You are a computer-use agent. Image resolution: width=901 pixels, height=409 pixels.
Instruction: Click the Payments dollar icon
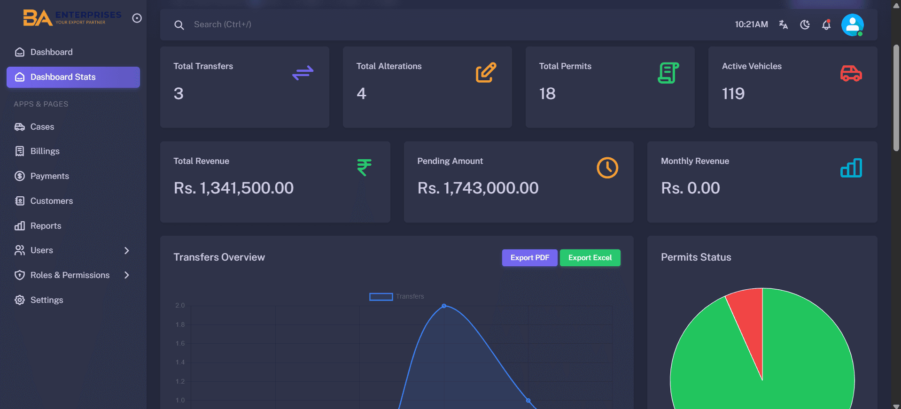pyautogui.click(x=20, y=176)
